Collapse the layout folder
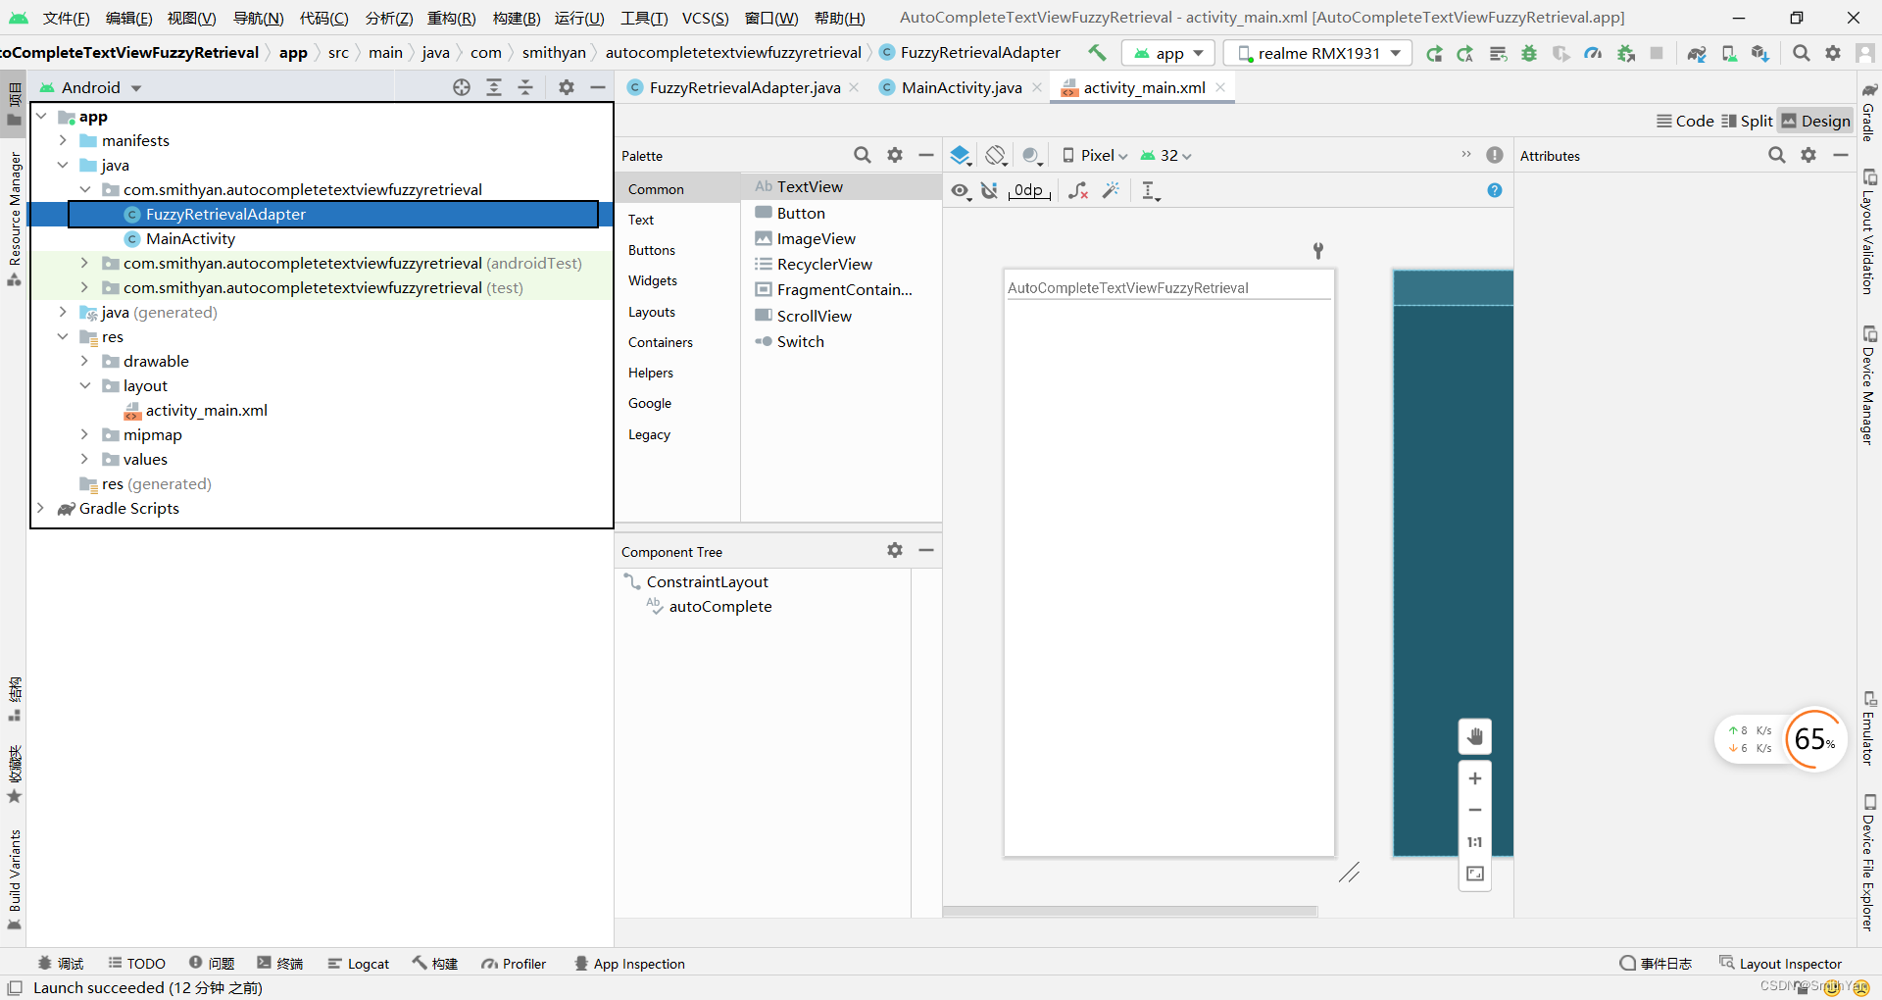This screenshot has height=1000, width=1882. click(84, 385)
